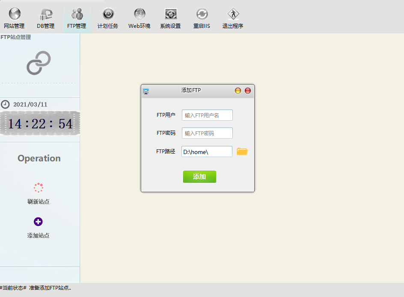Click the Web环境 label in the toolbar

click(x=139, y=26)
